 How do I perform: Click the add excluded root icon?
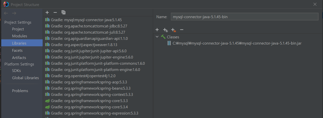click(173, 30)
